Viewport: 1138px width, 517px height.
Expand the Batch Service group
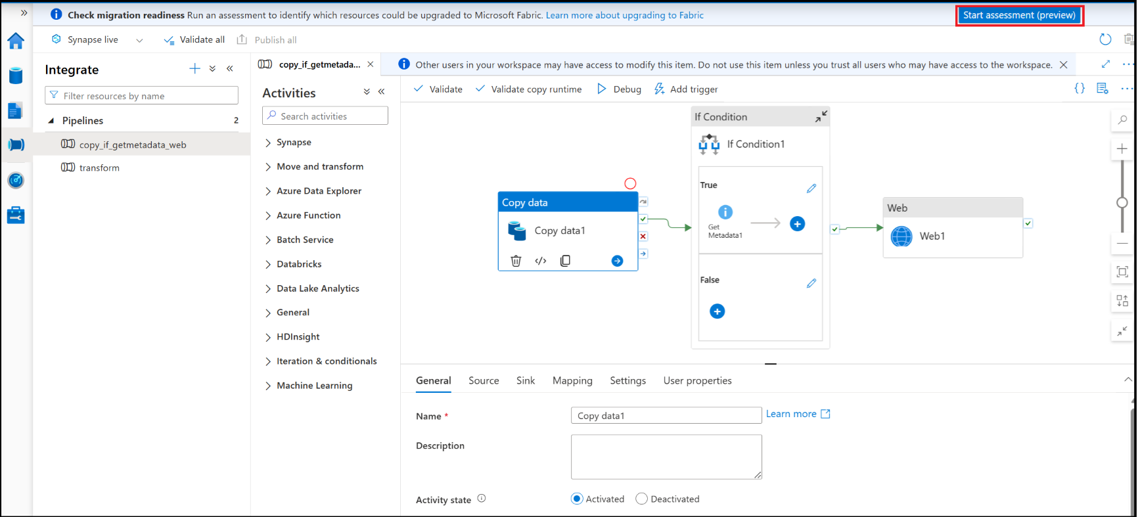coord(268,240)
